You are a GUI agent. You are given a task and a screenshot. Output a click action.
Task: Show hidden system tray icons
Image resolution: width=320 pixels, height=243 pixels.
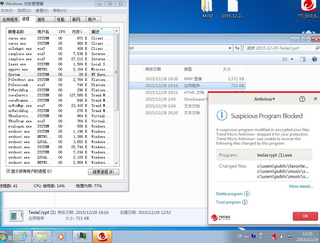point(267,237)
